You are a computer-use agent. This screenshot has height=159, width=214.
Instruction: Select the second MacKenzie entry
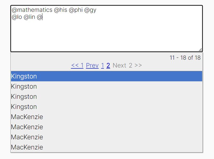(x=107, y=127)
